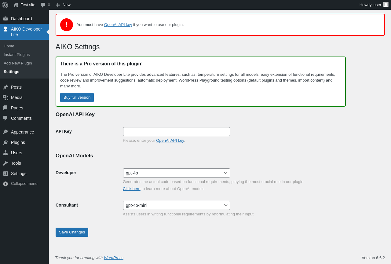This screenshot has height=264, width=391.
Task: Open the Plugins menu label
Action: 18,142
